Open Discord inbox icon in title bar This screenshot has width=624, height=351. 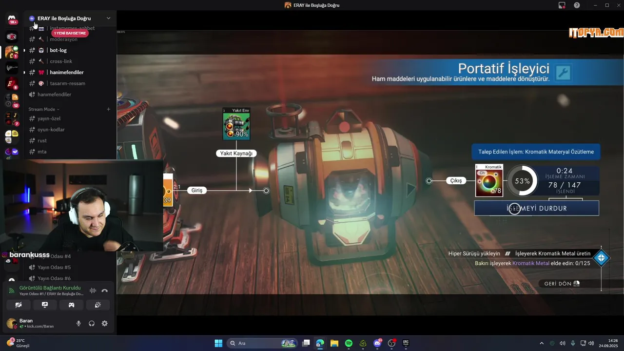(562, 5)
